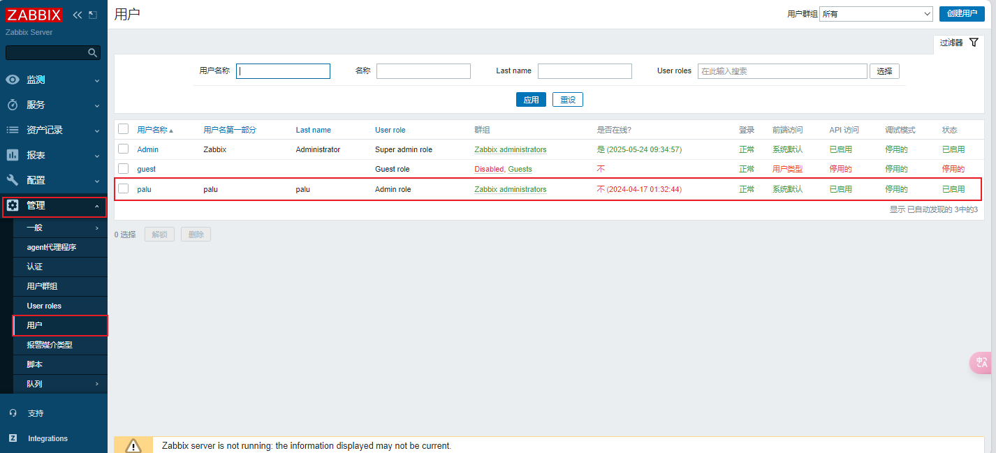996x453 pixels.
Task: Click the warning triangle icon in bottom banner
Action: click(x=133, y=445)
